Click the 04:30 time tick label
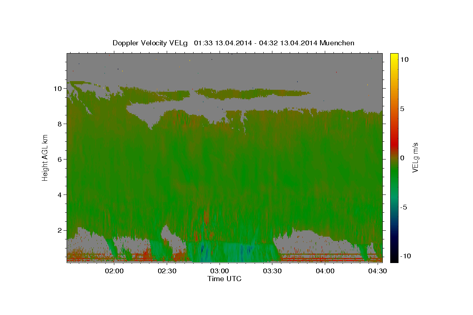 pyautogui.click(x=378, y=271)
